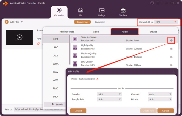Click the Default button
The width and height of the screenshot is (182, 116).
coord(78,111)
